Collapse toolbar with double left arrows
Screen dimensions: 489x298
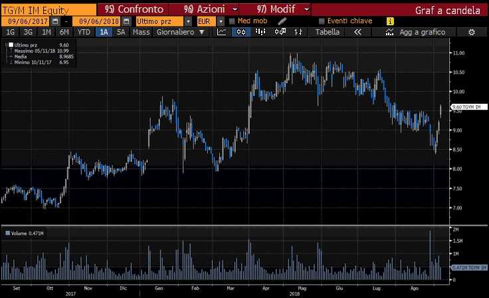357,32
